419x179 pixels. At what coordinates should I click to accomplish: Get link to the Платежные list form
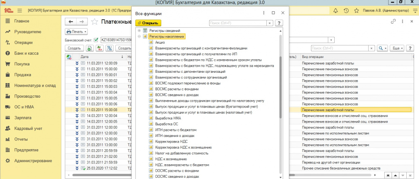393,22
